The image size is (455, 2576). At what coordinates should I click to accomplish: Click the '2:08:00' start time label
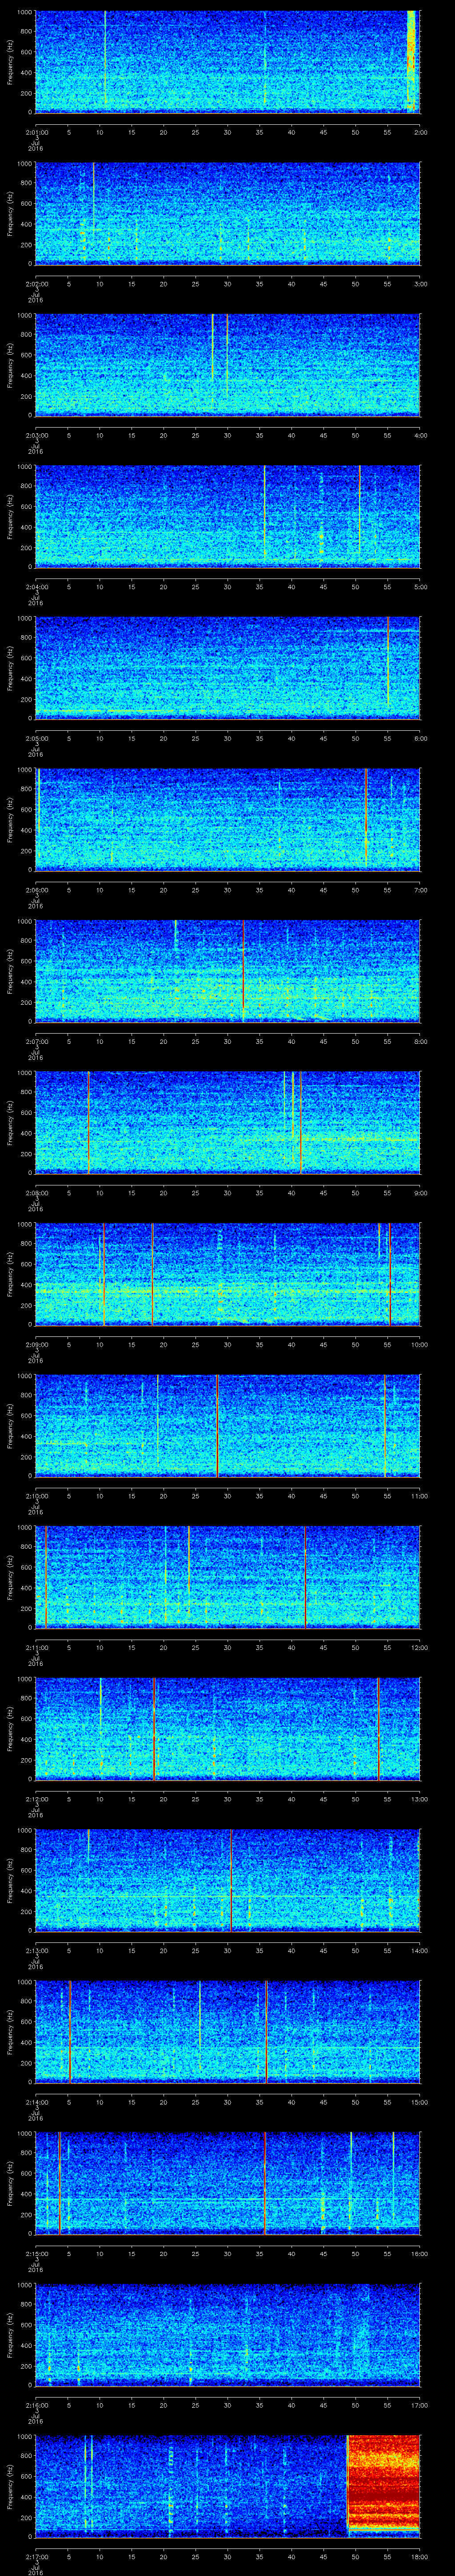click(x=36, y=1193)
